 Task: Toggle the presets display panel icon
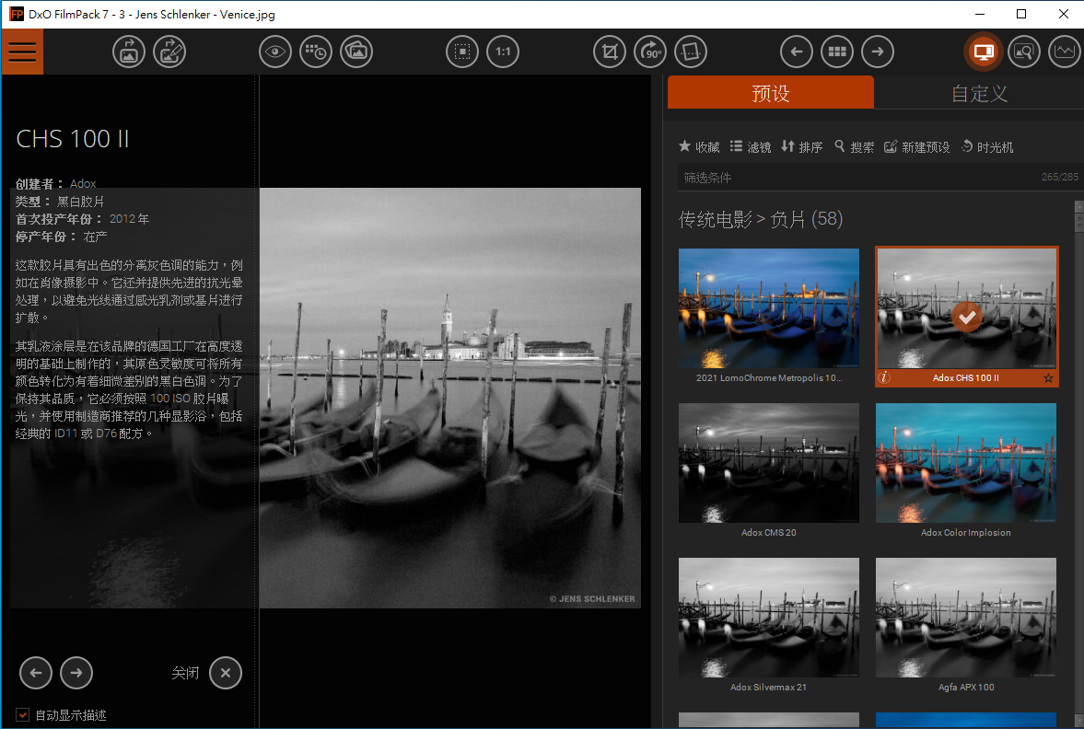coord(984,52)
